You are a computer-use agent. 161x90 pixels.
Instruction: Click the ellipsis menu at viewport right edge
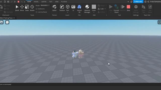click(x=159, y=22)
